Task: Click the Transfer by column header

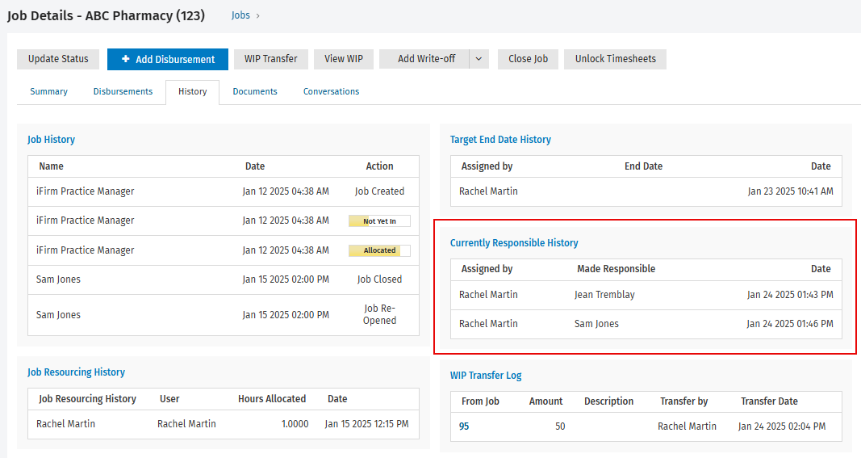Action: point(683,401)
